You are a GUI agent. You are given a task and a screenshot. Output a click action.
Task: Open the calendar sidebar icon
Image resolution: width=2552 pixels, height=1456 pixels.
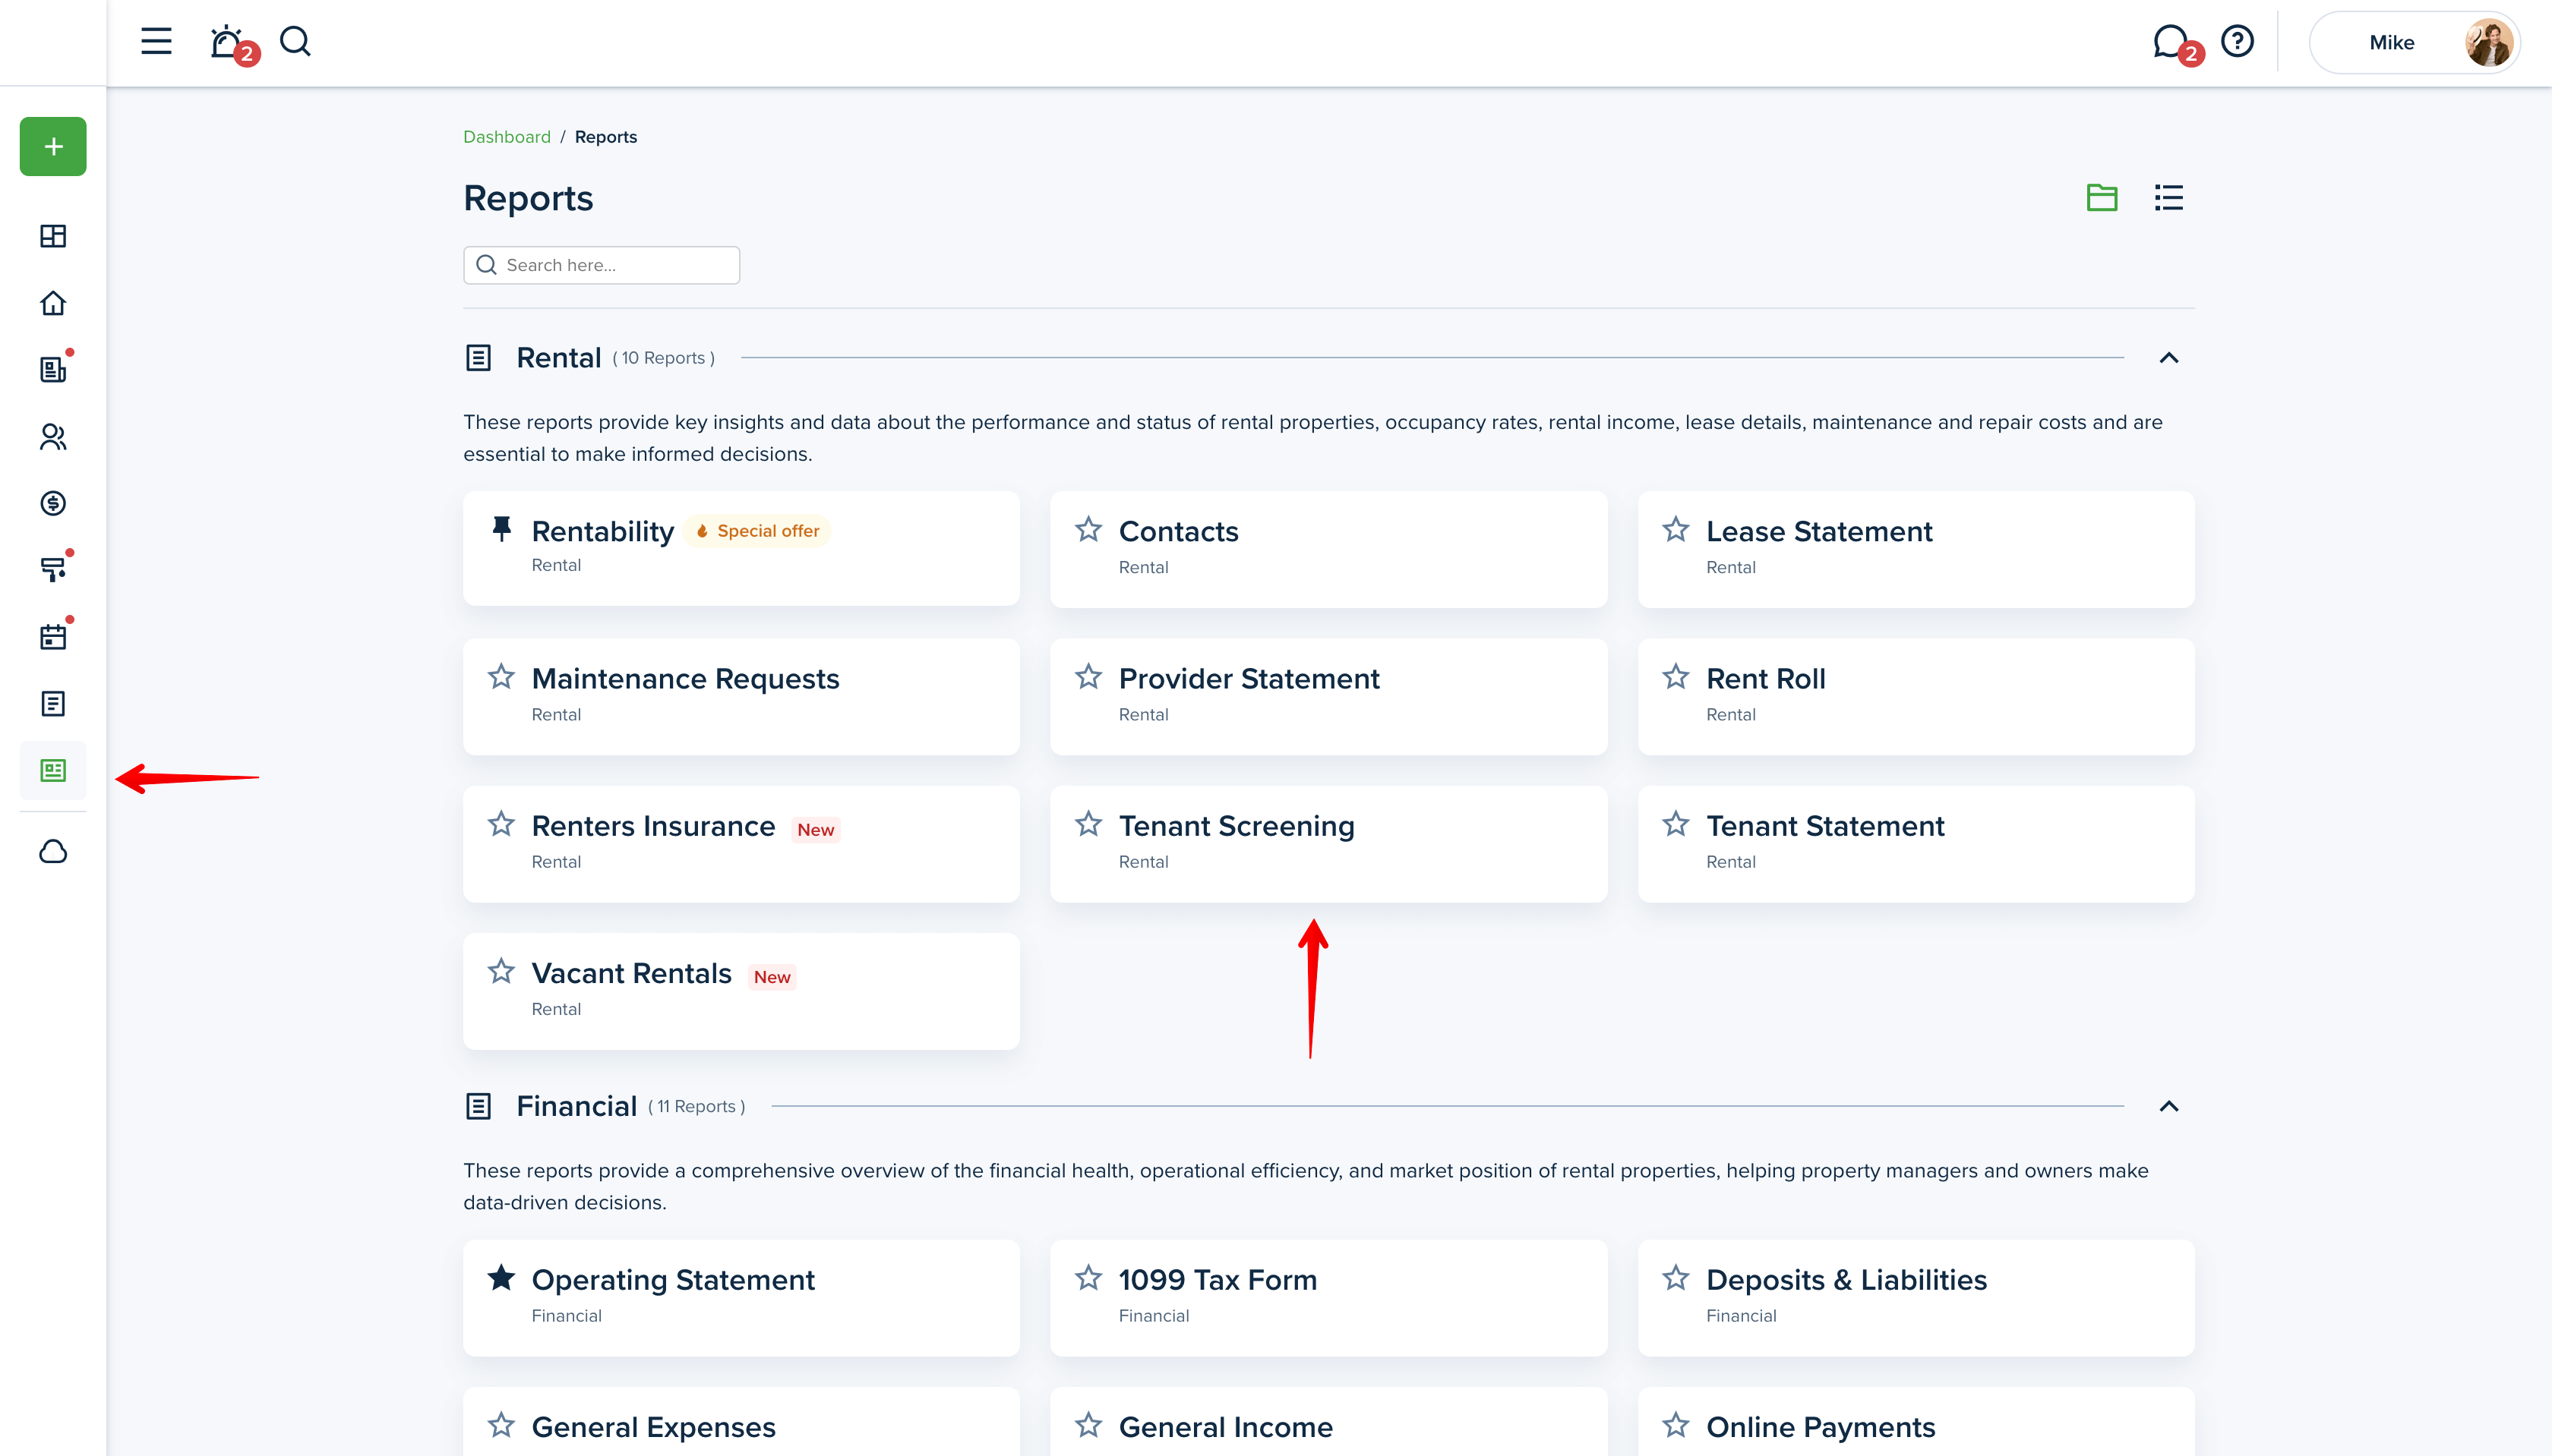pos(53,636)
